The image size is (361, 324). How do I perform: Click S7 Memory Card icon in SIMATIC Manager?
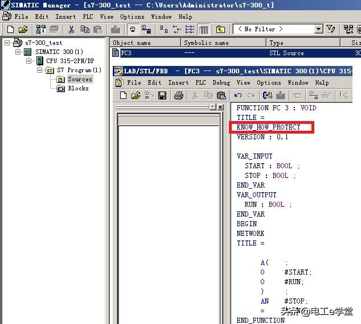pyautogui.click(x=54, y=30)
